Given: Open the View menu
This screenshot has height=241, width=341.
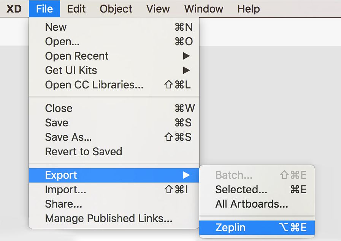Looking at the screenshot, I should point(157,9).
